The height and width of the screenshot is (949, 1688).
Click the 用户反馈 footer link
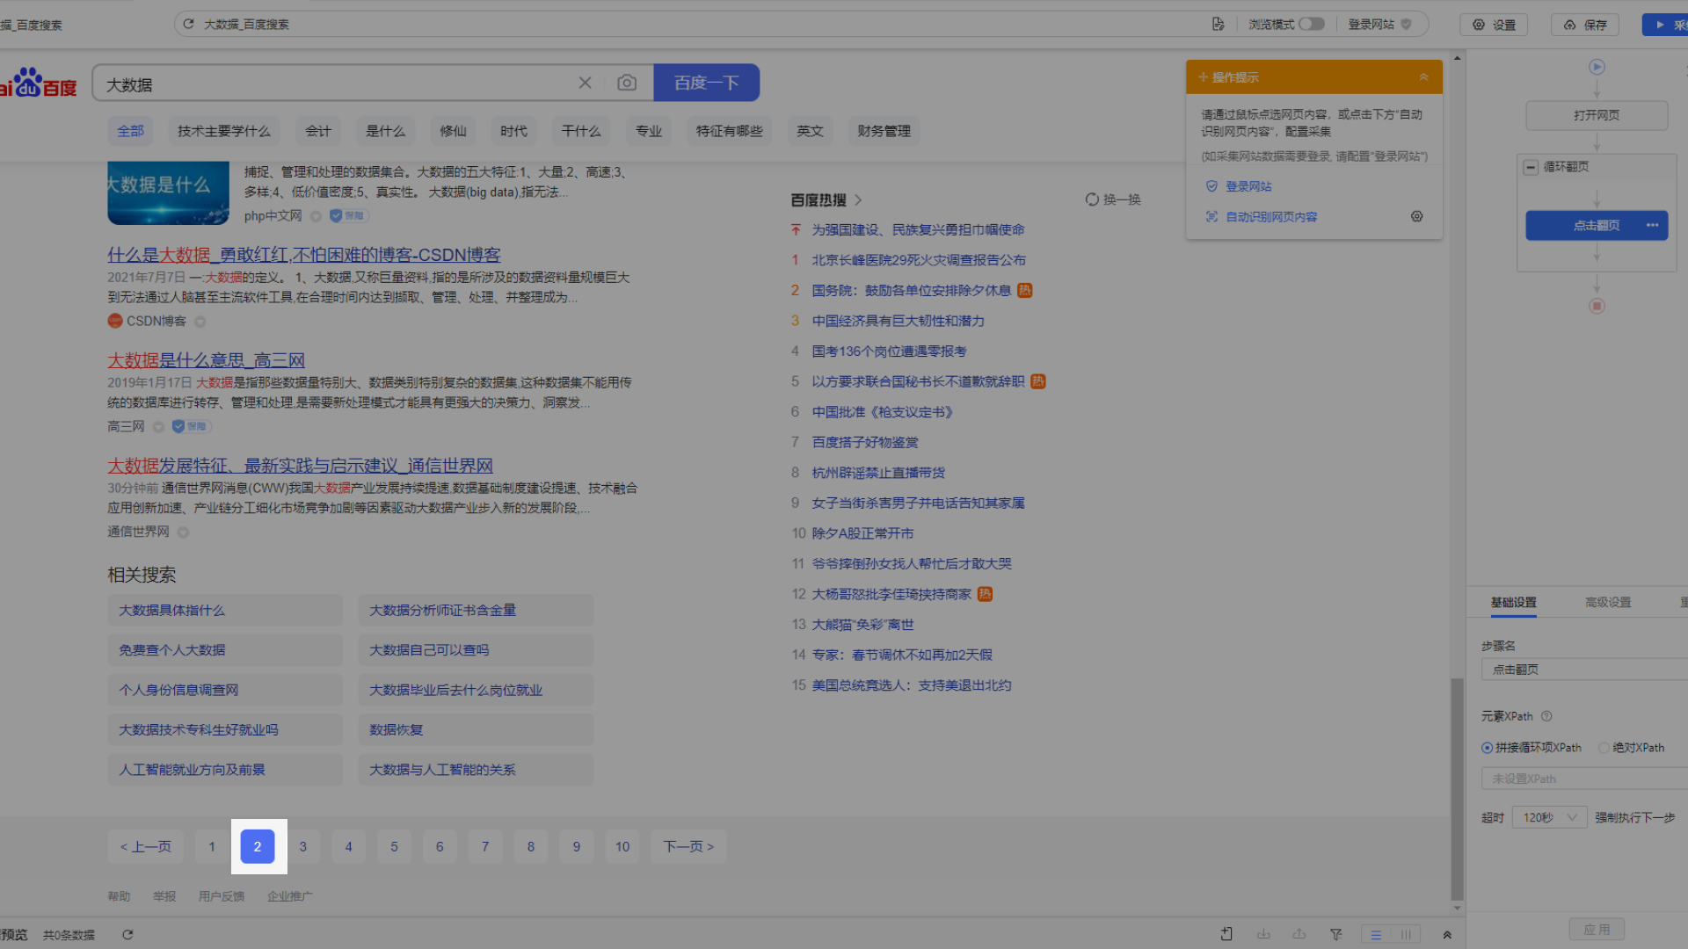(x=221, y=896)
